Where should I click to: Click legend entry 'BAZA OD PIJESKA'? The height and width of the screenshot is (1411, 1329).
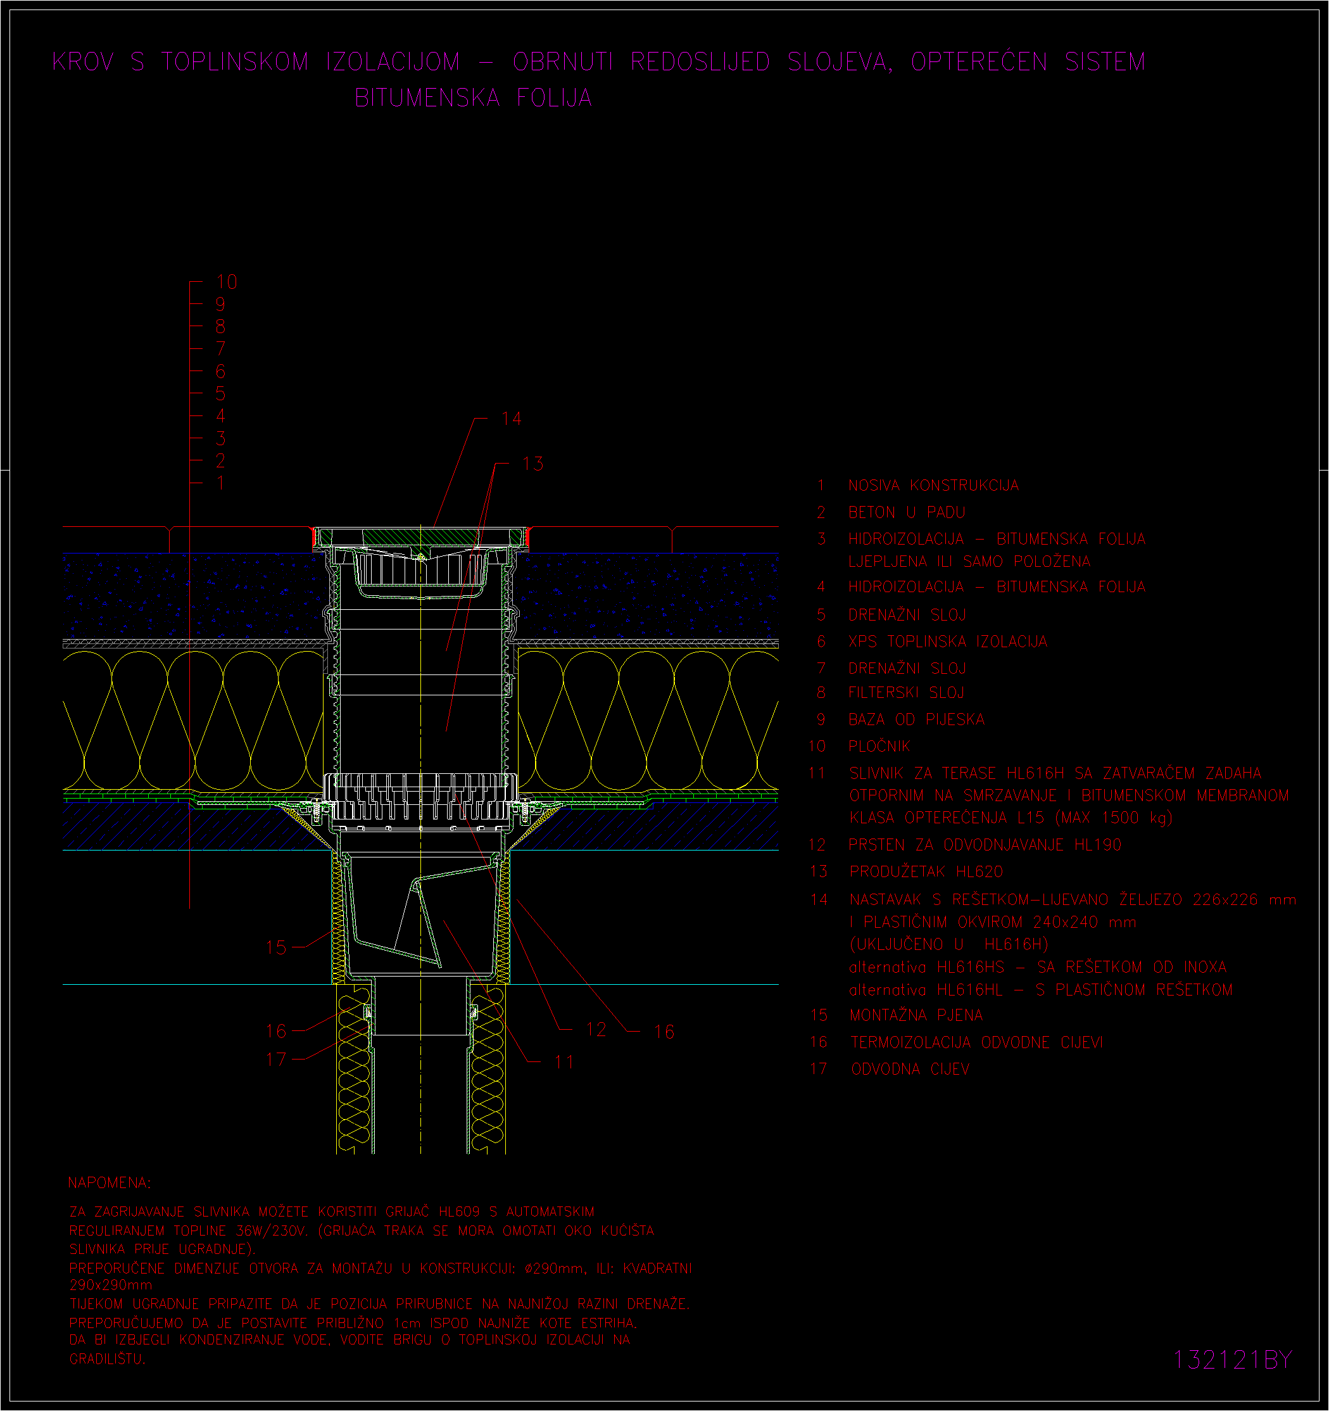point(916,719)
